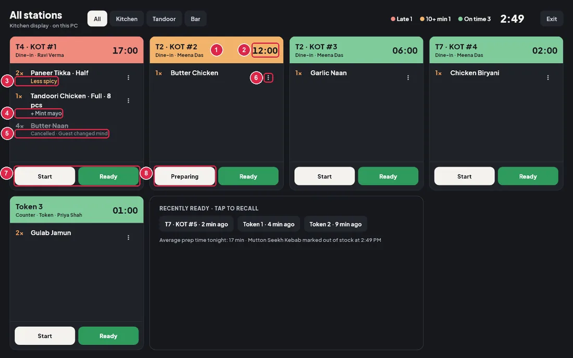Select the 02:00 timer on KOT #4
This screenshot has height=358, width=573.
tap(545, 50)
